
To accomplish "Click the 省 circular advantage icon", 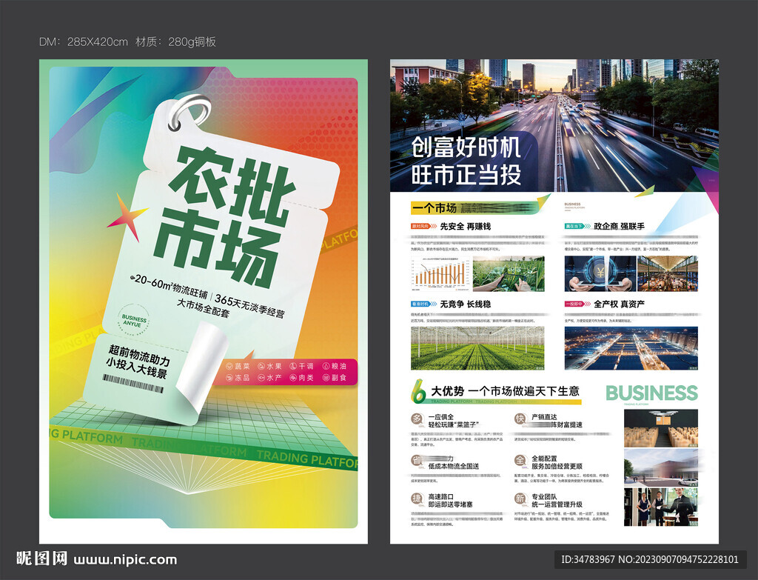I will point(417,461).
